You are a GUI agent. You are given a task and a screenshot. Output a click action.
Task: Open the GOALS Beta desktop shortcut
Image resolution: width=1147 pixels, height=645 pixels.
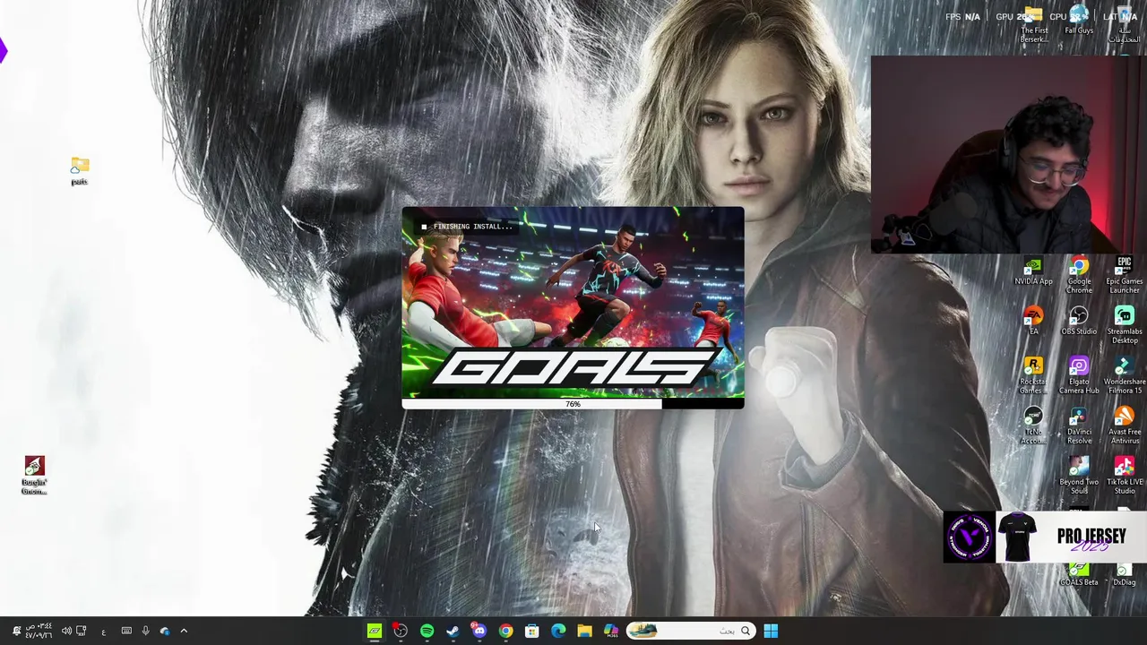pyautogui.click(x=1079, y=575)
